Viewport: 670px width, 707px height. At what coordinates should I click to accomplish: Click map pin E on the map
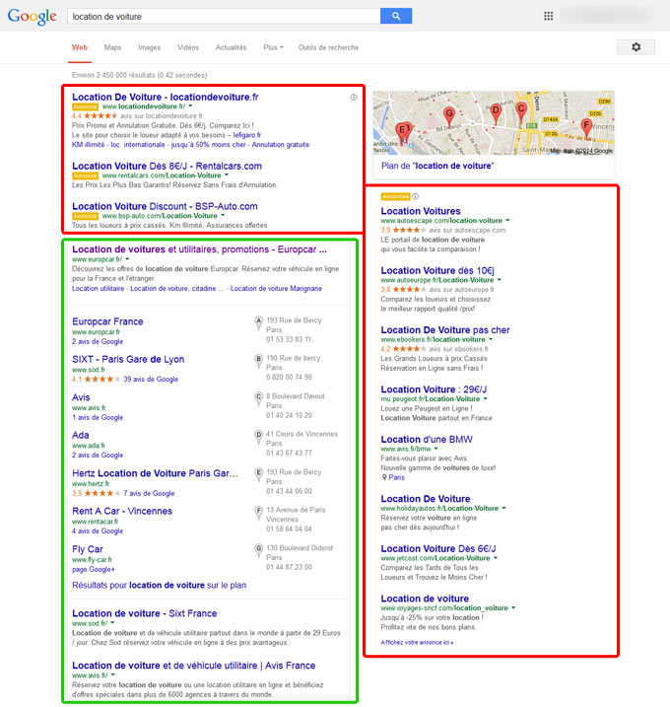point(401,132)
